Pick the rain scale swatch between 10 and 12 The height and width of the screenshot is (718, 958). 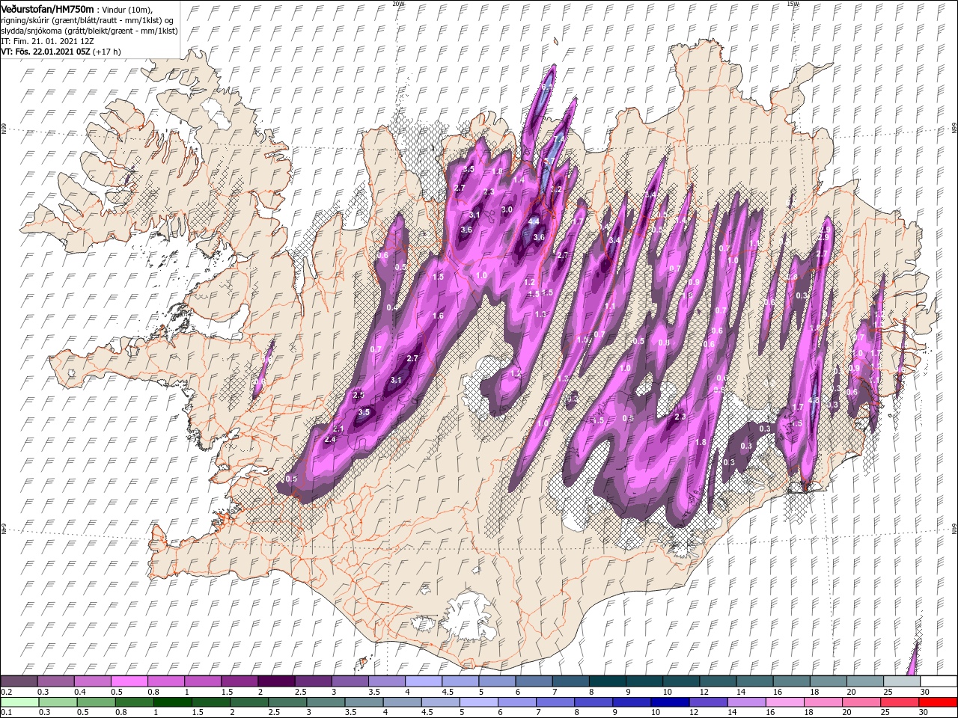point(670,702)
